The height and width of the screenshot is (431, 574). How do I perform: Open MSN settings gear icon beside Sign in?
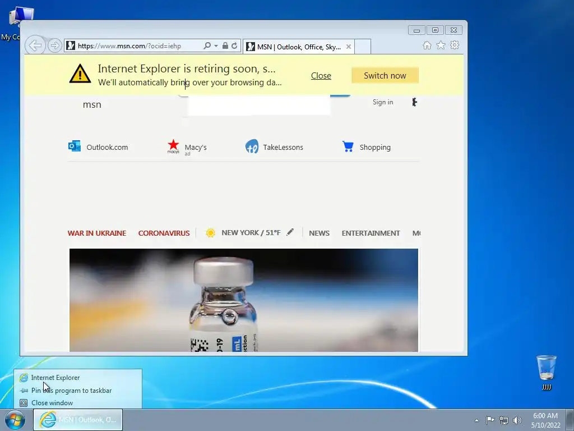(414, 102)
